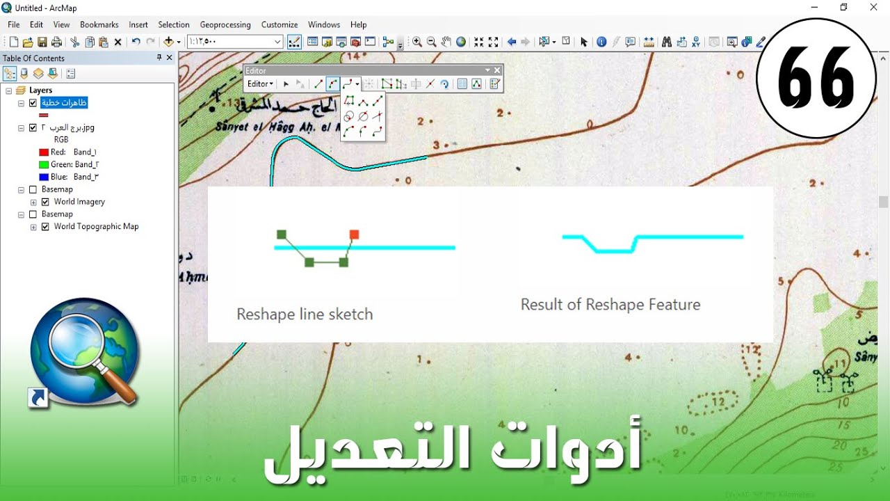Image resolution: width=890 pixels, height=501 pixels.
Task: Toggle visibility of برج العرب jpg layer
Action: 33,128
